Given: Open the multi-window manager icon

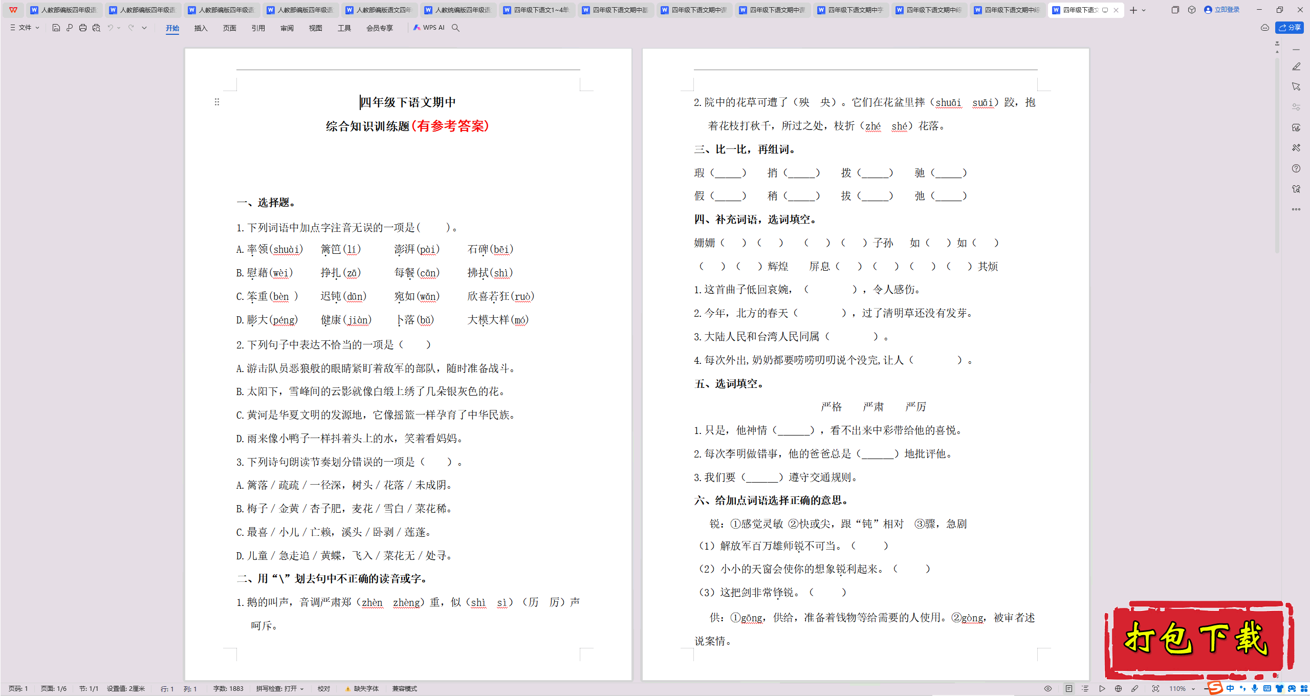Looking at the screenshot, I should 1175,10.
